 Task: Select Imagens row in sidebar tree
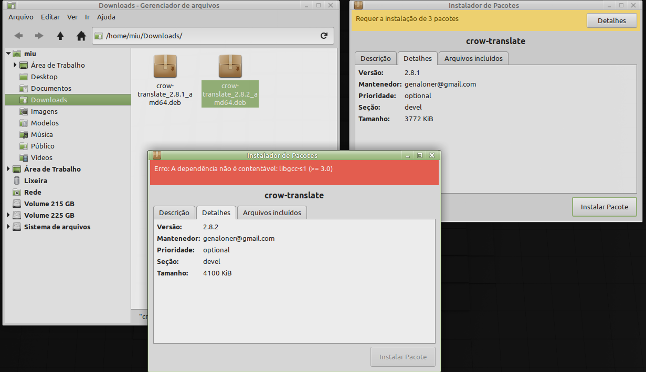[67, 111]
